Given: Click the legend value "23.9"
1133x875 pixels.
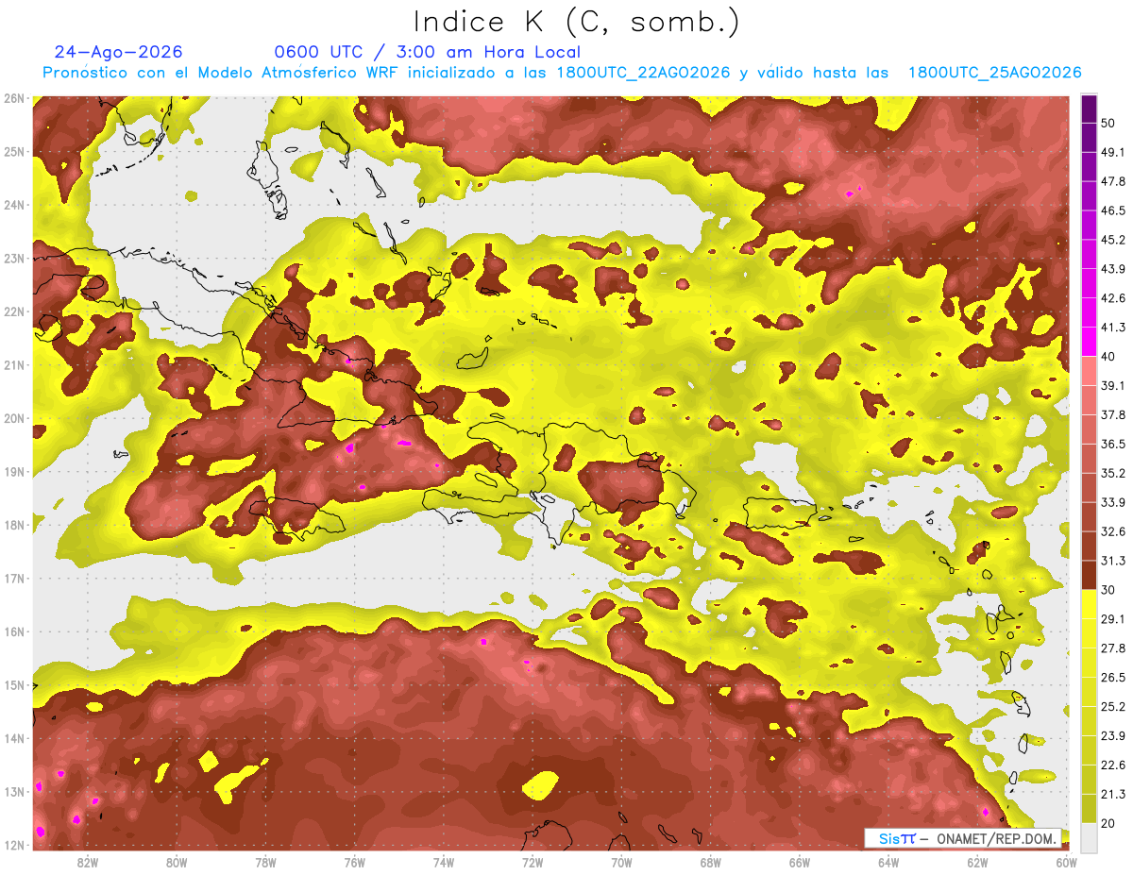Looking at the screenshot, I should 1112,736.
